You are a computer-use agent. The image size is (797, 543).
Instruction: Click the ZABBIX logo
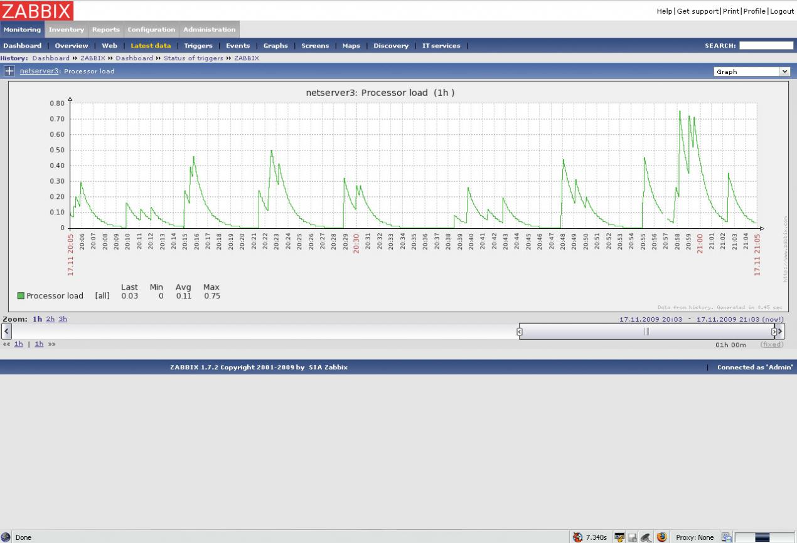click(x=37, y=11)
